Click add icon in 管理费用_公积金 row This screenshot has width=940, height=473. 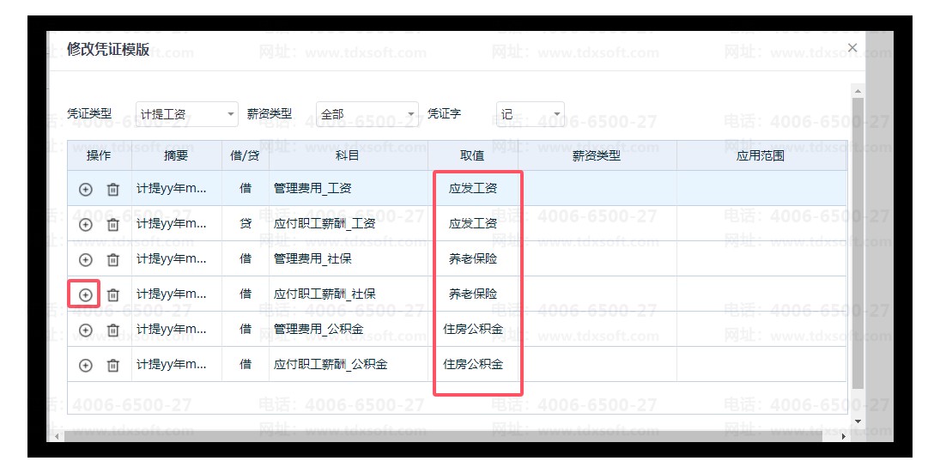point(85,330)
